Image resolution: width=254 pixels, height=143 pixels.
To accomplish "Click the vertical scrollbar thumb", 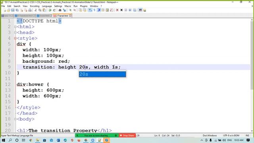I will [252, 55].
